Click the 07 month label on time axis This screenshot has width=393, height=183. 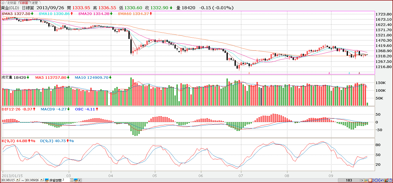click(x=241, y=176)
